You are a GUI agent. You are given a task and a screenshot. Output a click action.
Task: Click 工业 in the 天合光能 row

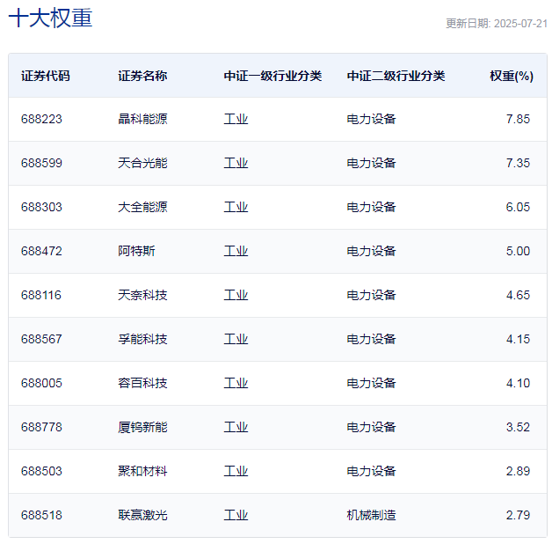point(236,163)
